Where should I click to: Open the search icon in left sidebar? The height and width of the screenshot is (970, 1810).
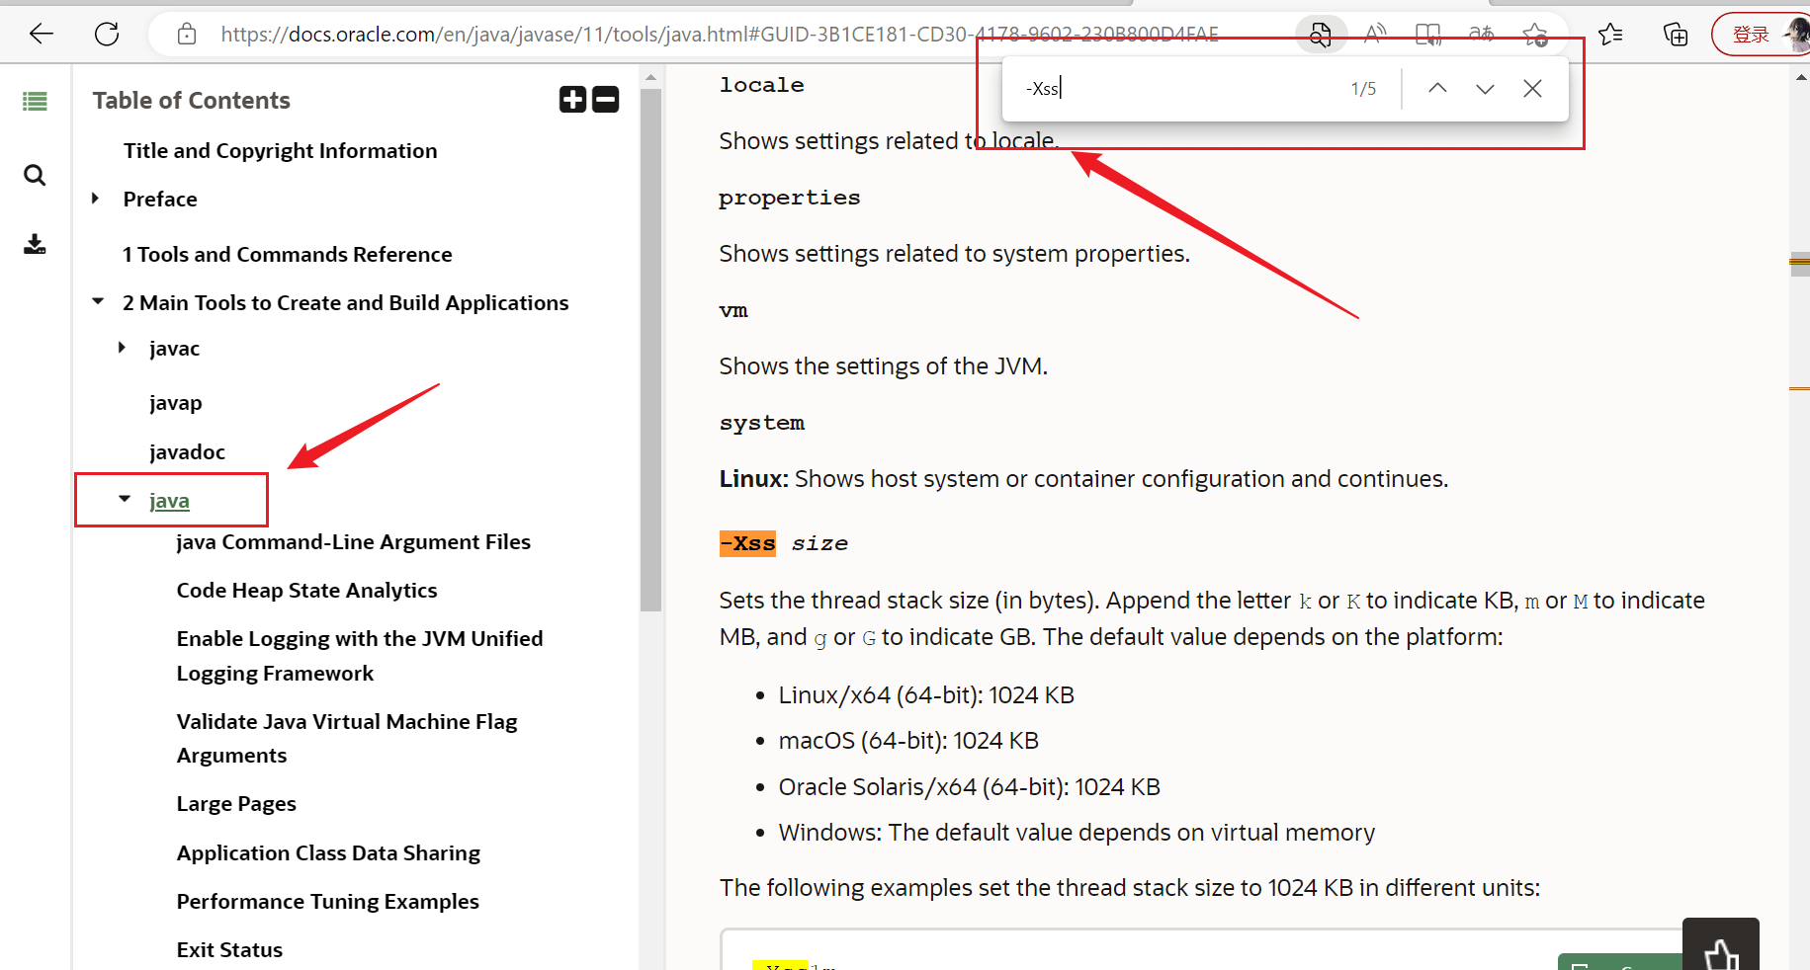coord(35,175)
